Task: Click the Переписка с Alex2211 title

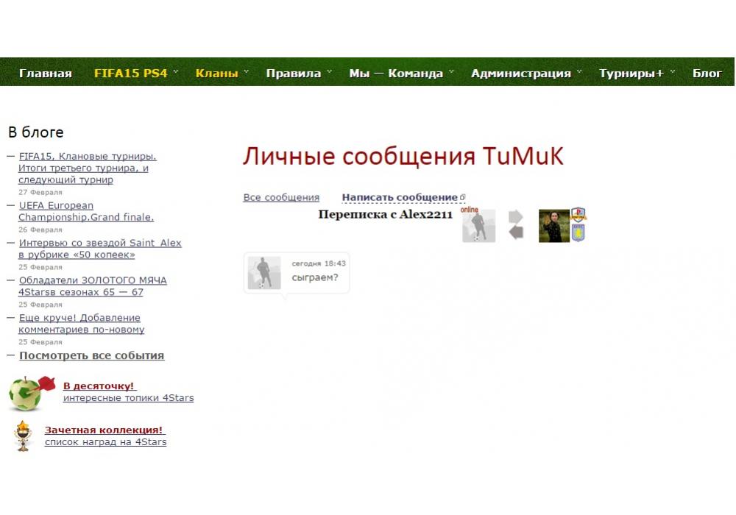Action: tap(386, 214)
